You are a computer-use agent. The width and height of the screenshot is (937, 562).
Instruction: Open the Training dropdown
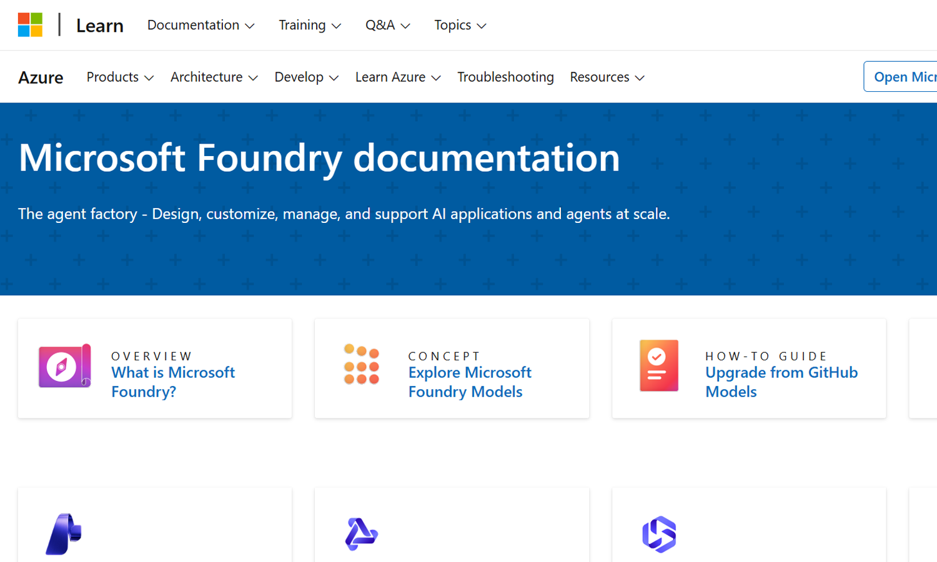click(x=309, y=25)
